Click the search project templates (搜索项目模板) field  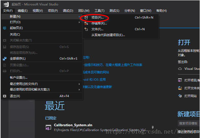(189, 123)
